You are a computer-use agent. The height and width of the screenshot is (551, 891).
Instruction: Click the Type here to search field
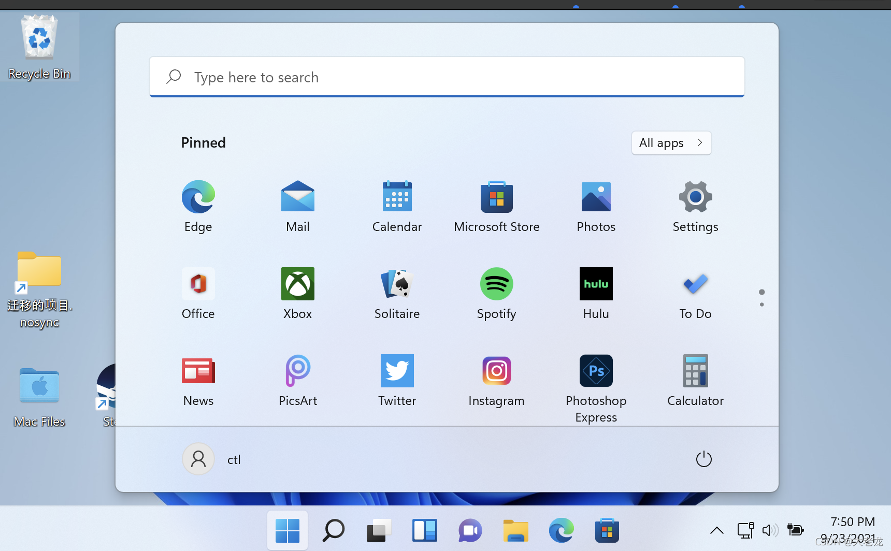(x=447, y=77)
